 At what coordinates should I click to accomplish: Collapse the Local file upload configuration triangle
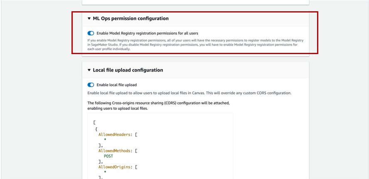[x=89, y=70]
